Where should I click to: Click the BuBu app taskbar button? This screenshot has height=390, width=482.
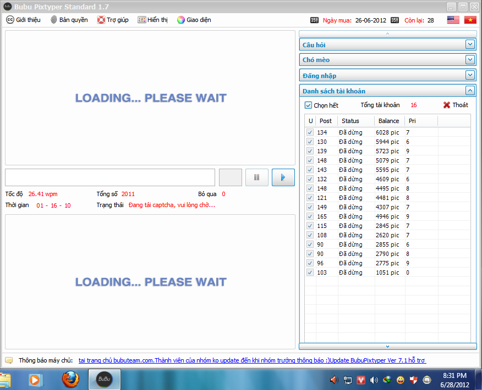point(104,380)
